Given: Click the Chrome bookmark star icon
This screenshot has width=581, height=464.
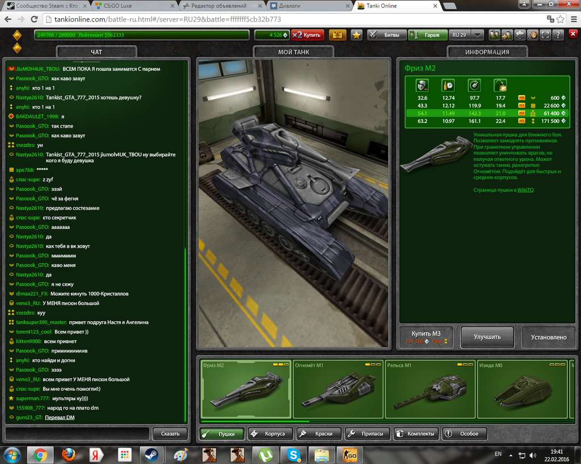Looking at the screenshot, I should [561, 19].
